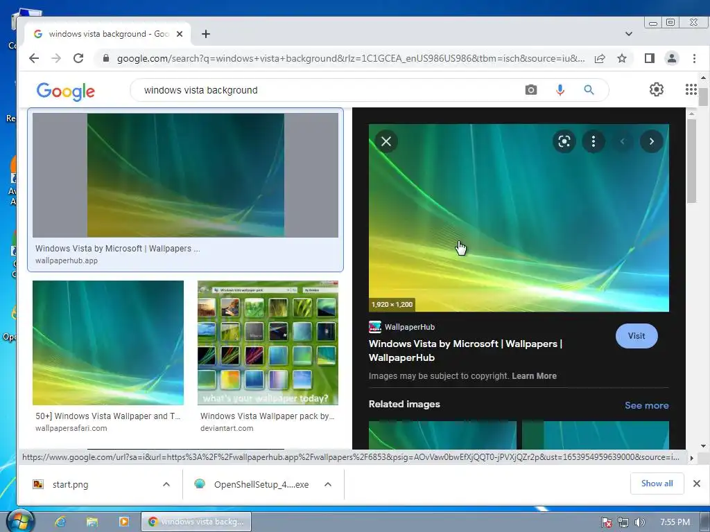Search by image using the camera icon
This screenshot has width=710, height=532.
[531, 90]
